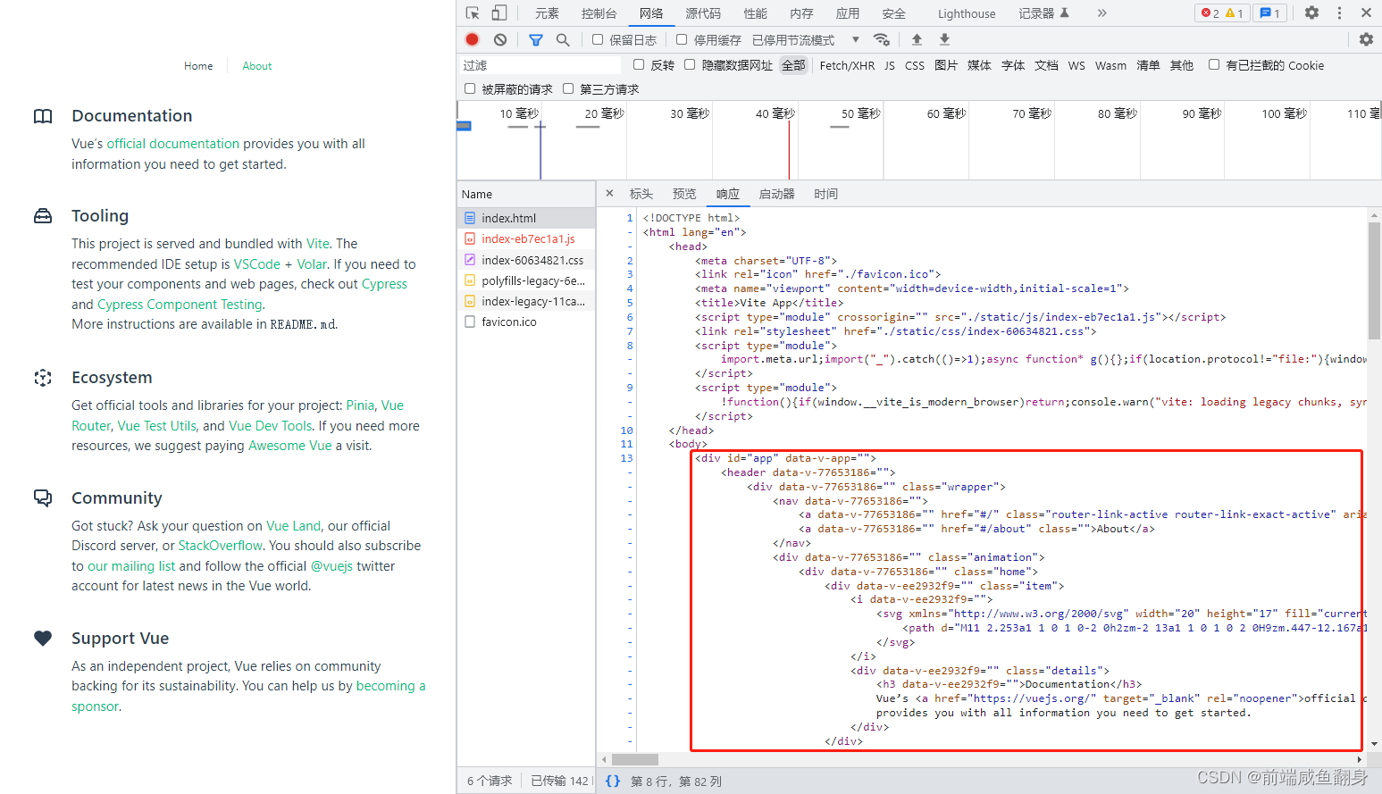Toggle the disable cache checkbox
Viewport: 1382px width, 794px height.
pyautogui.click(x=682, y=39)
